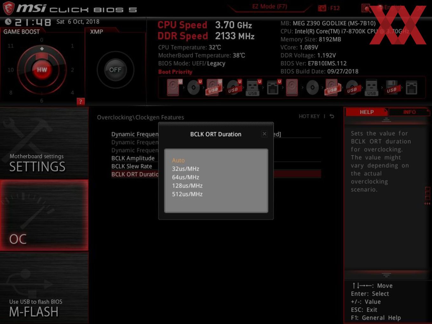432x324 pixels.
Task: Click the Game Boost question mark help icon
Action: tap(80, 102)
